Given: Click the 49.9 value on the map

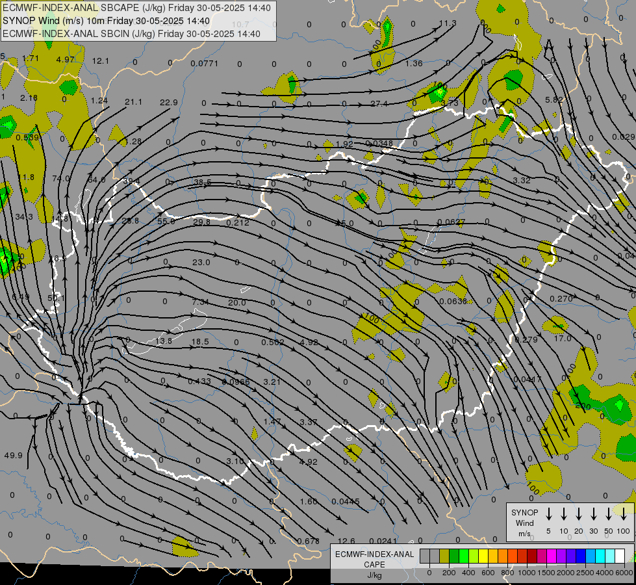Looking at the screenshot, I should (14, 456).
